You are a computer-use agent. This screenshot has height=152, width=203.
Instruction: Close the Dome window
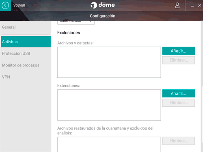point(200,5)
